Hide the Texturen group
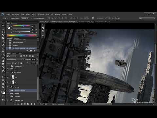 8,69
